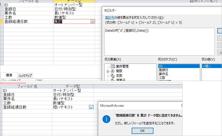This screenshot has height=136, width=222.
Task: Open the 集計列 help link
Action: [x=110, y=18]
